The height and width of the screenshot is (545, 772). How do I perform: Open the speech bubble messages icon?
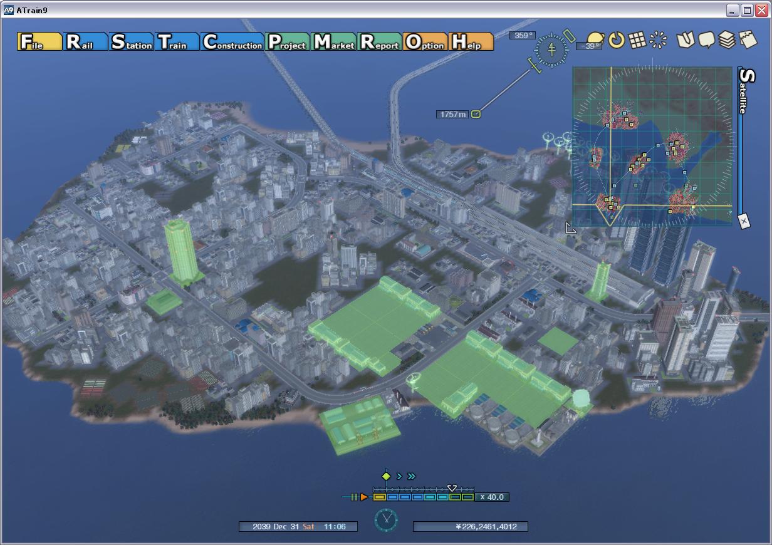(x=707, y=40)
